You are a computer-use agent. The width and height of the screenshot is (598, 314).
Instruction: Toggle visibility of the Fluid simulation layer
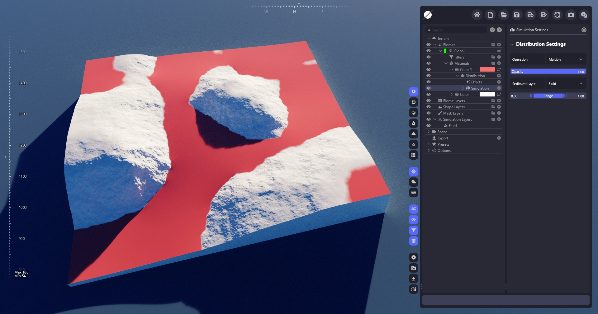click(429, 125)
